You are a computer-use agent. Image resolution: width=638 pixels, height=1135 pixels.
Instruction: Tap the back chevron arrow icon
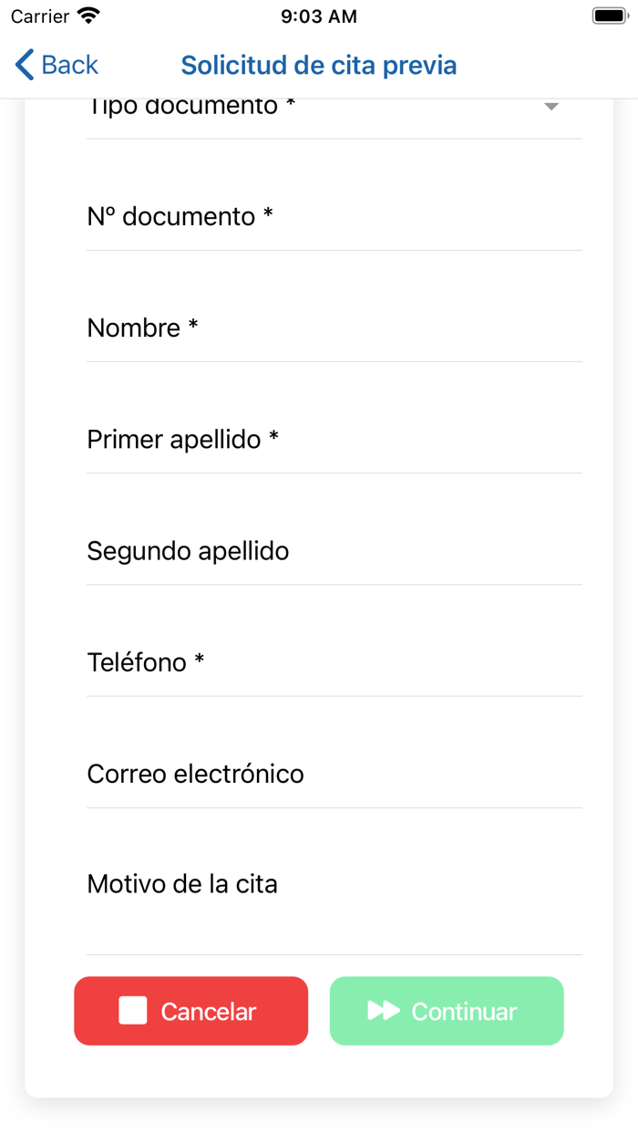click(x=25, y=65)
